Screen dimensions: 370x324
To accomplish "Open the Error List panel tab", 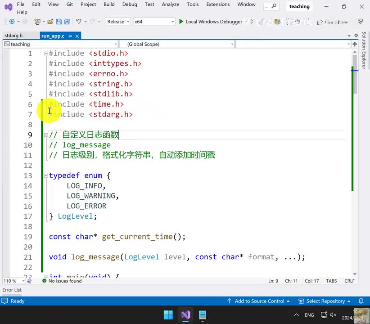I will pos(12,290).
